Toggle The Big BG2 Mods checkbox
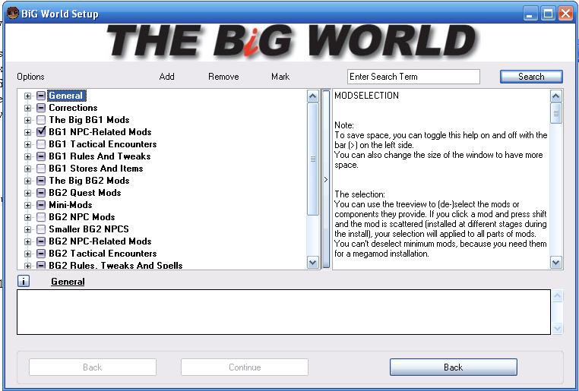Viewport: 579px width, 391px height. point(41,181)
